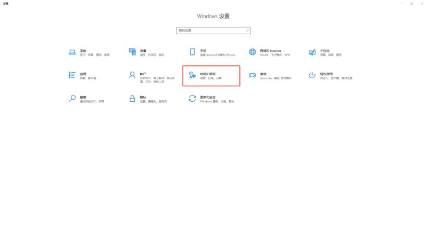Close the 设置 window

422,4
